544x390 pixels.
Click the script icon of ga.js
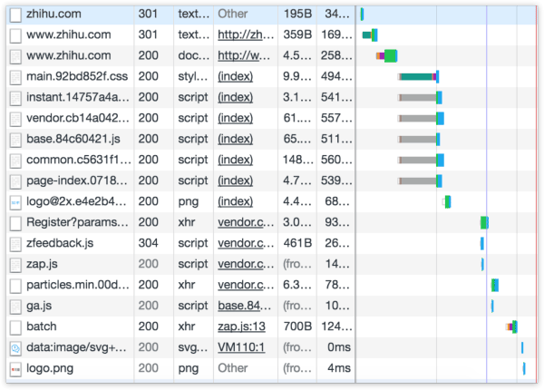(x=15, y=307)
